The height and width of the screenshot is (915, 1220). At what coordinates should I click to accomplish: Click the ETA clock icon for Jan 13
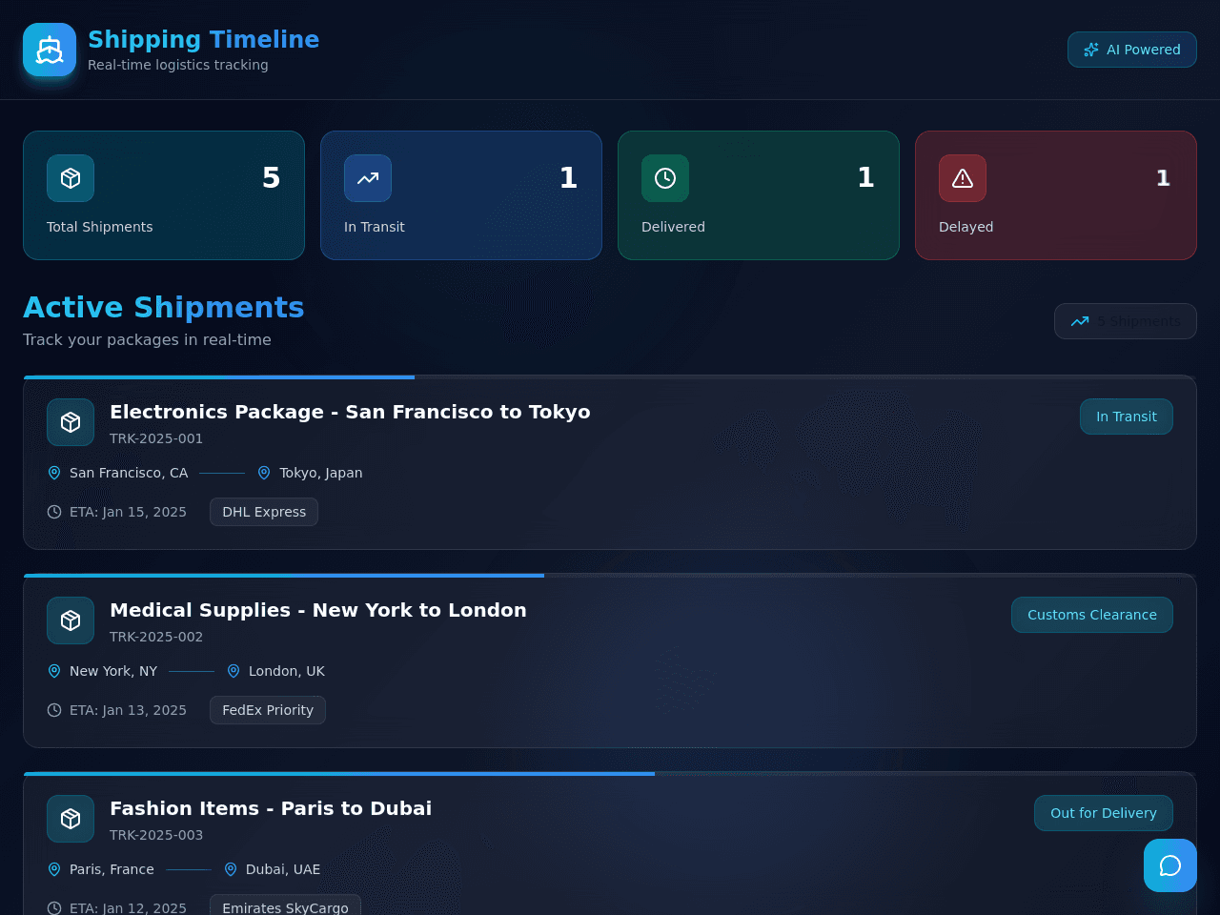pyautogui.click(x=54, y=710)
